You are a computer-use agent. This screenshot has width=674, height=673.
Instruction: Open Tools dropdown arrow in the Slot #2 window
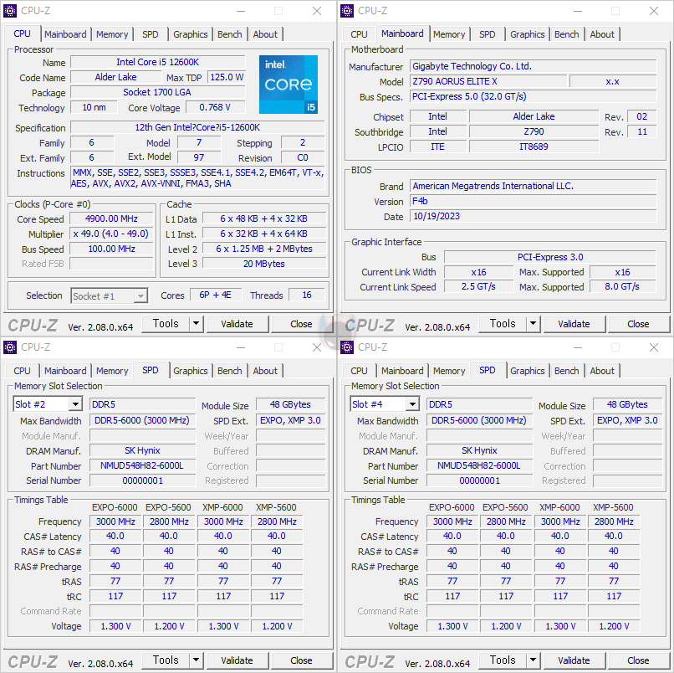pyautogui.click(x=196, y=660)
